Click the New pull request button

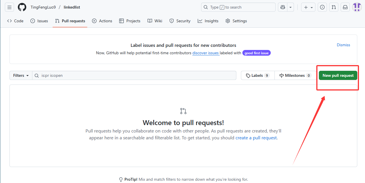pos(338,76)
